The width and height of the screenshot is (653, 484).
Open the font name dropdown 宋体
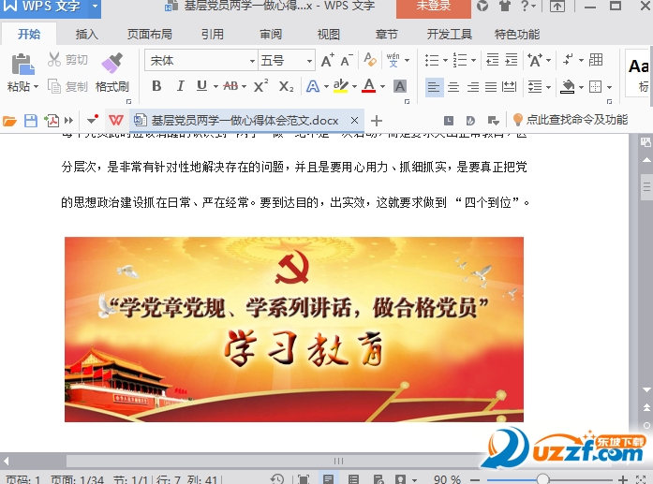click(x=252, y=61)
